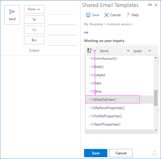Go to the My Templates breadcrumb
This screenshot has height=159, width=161.
coord(93,24)
